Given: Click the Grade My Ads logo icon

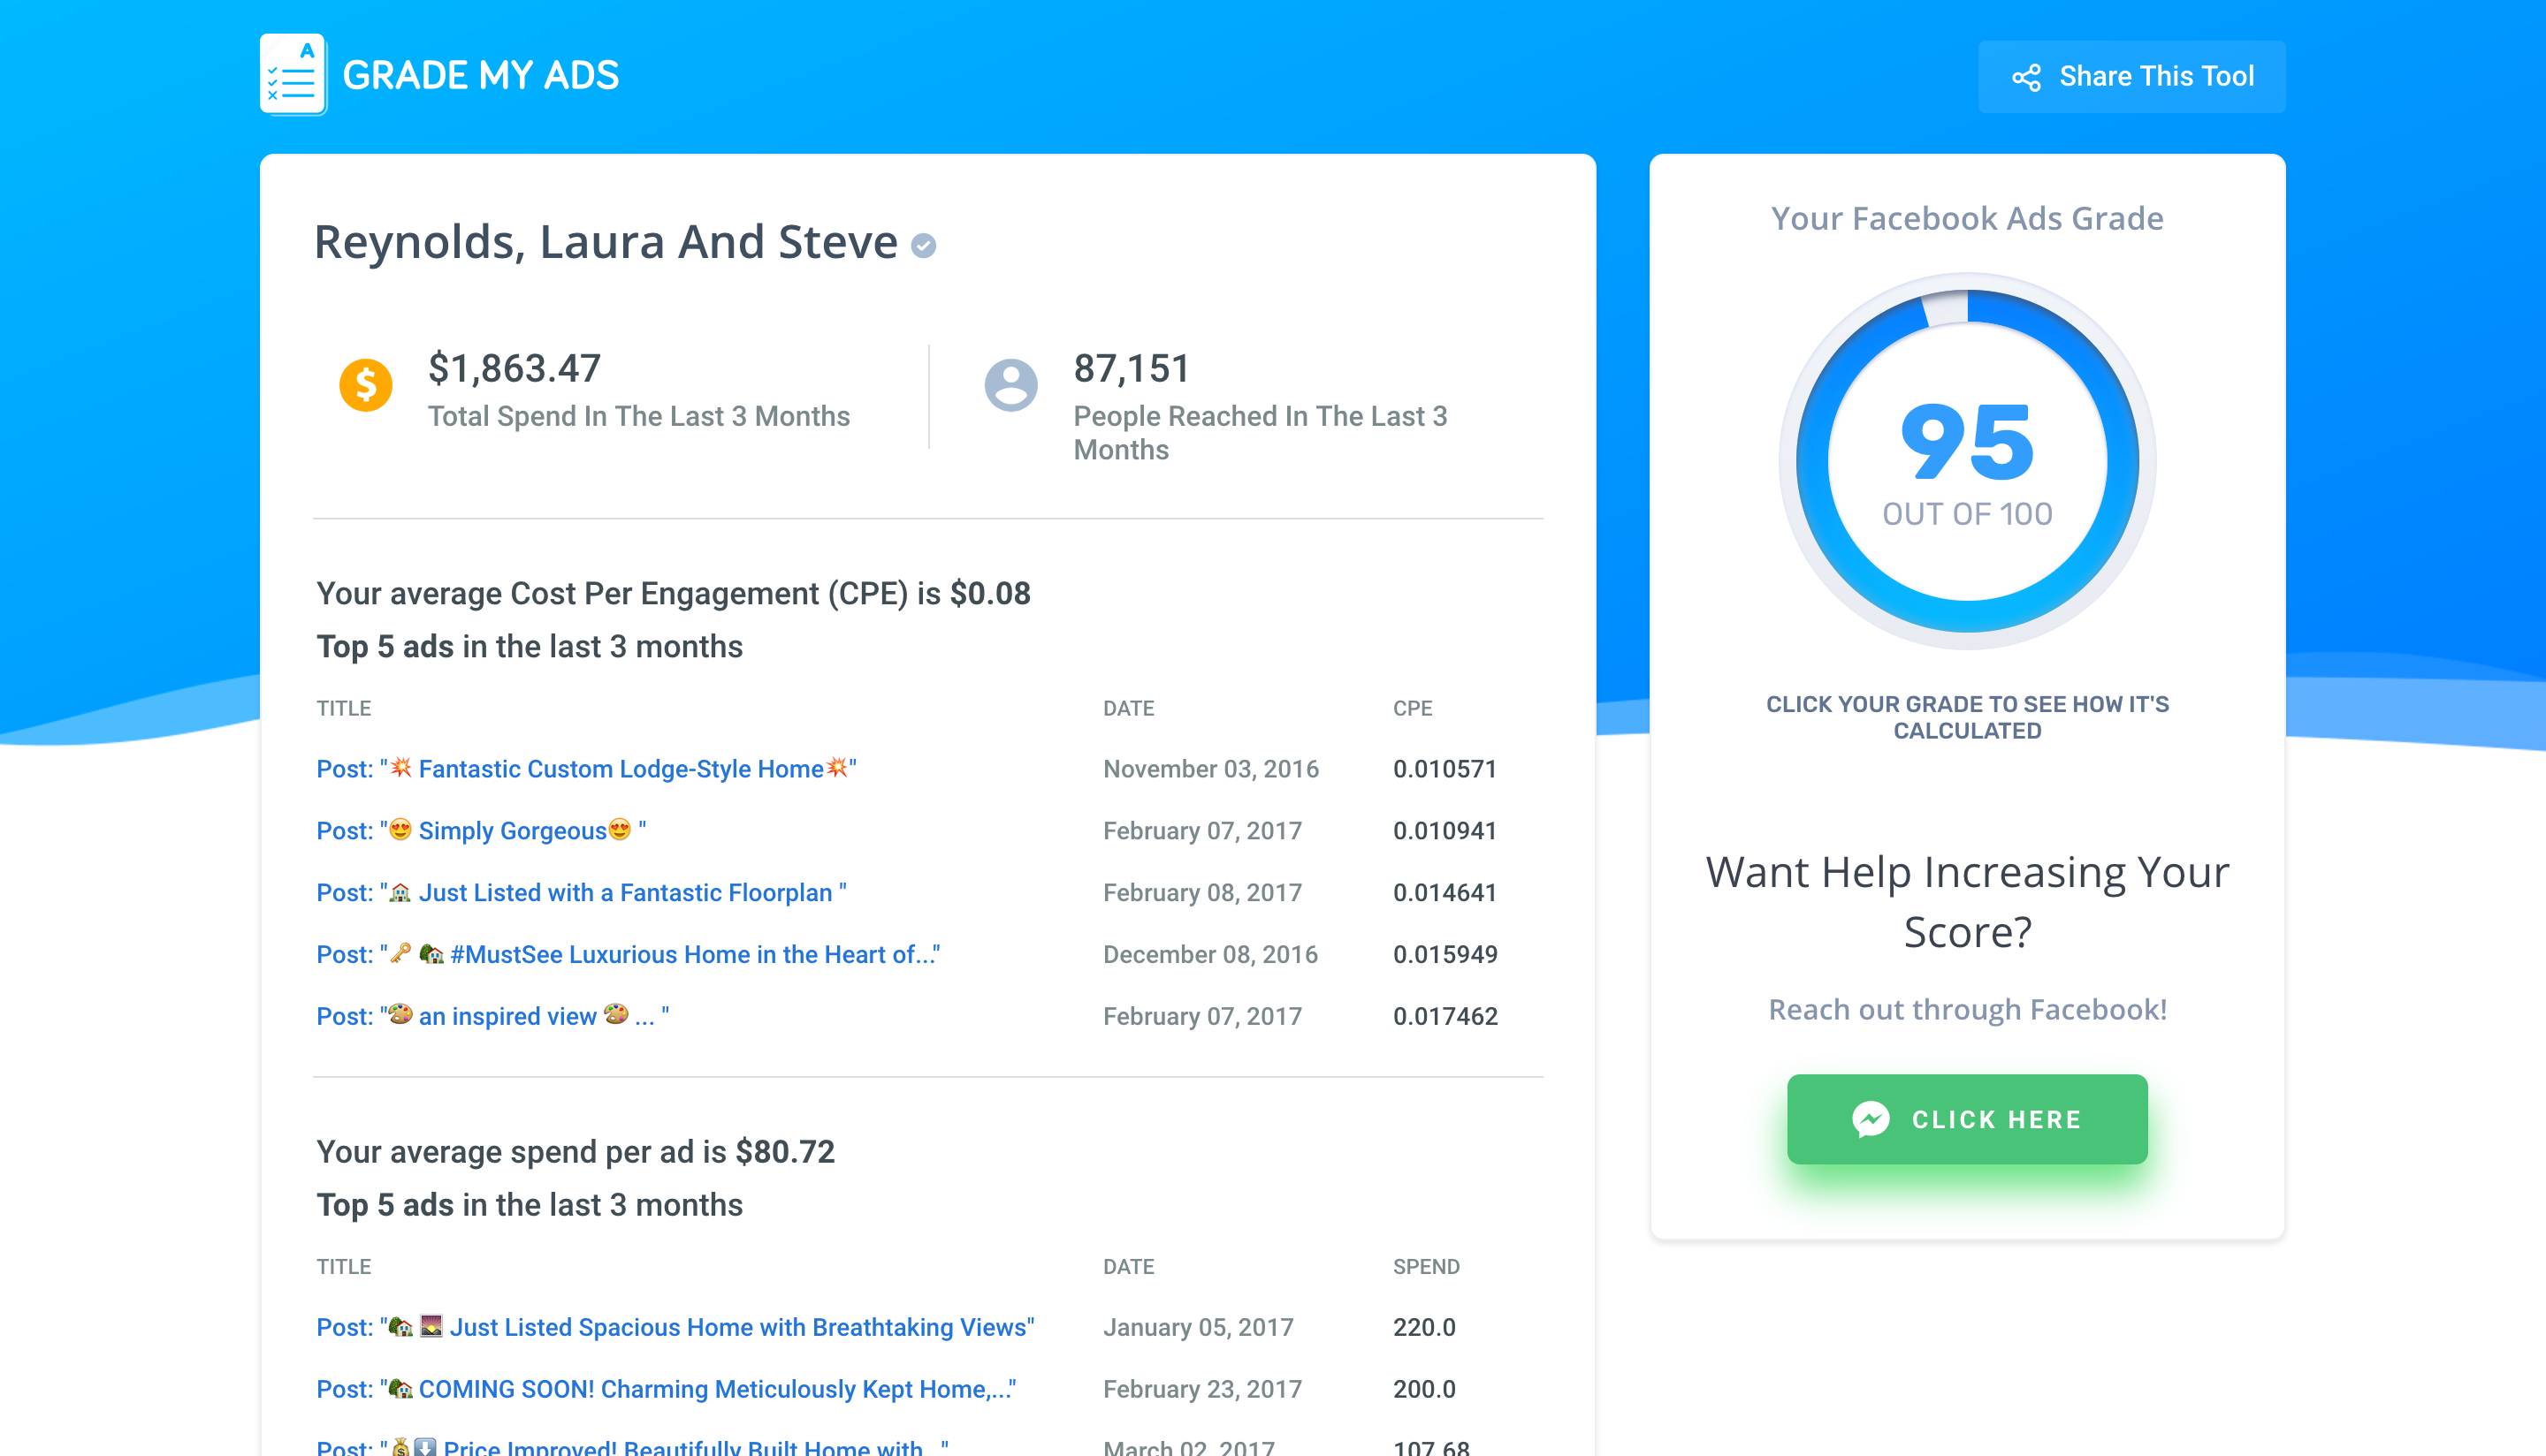Looking at the screenshot, I should click(292, 75).
